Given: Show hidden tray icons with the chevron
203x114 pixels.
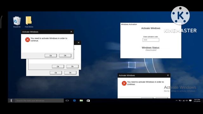Looking at the screenshot, I should (177, 100).
